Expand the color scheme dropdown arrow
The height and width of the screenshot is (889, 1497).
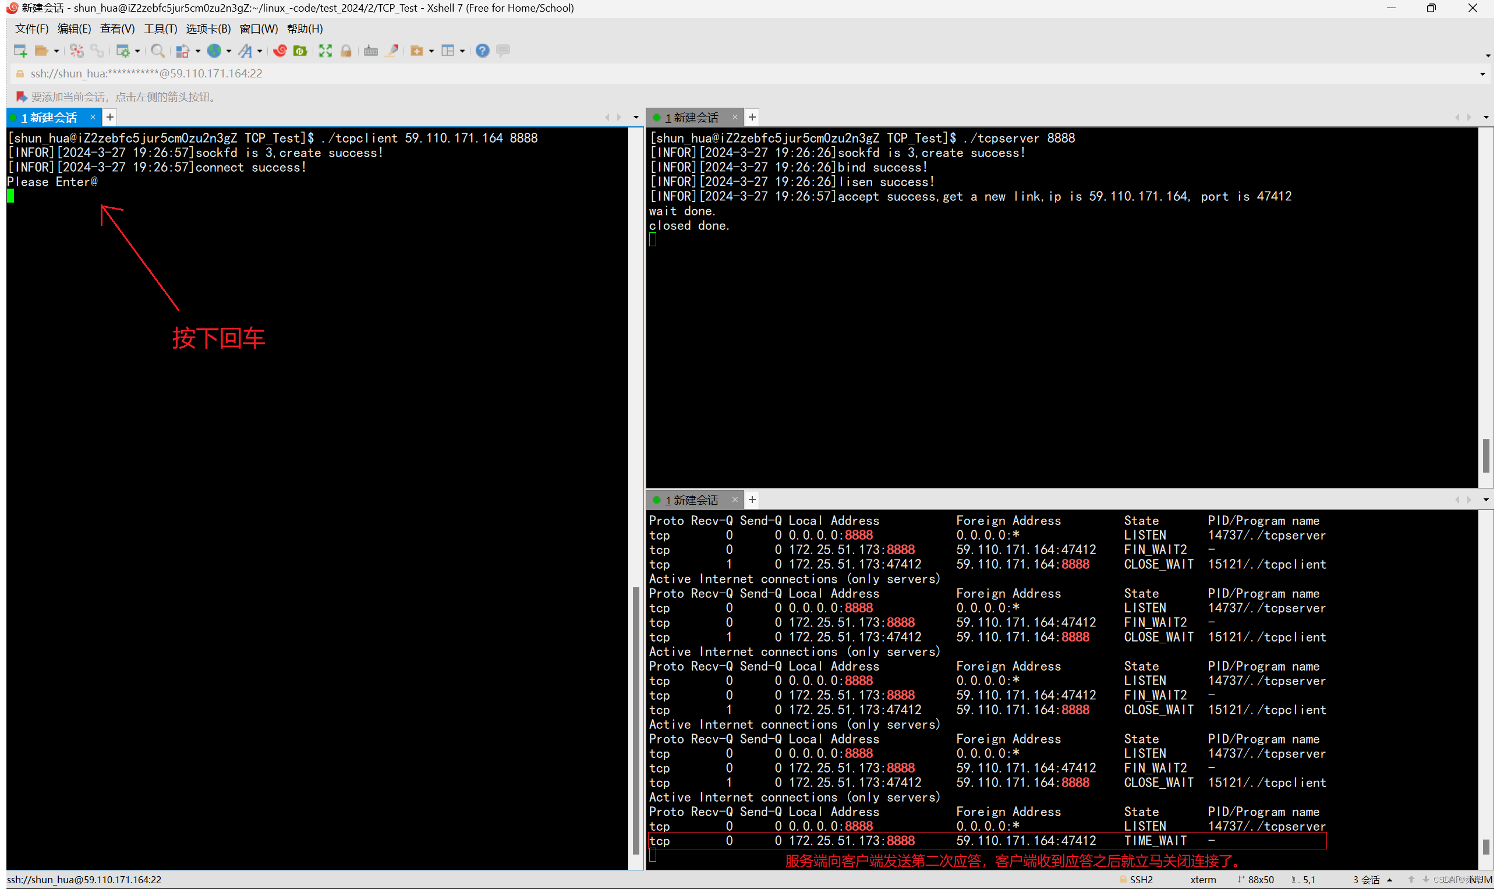click(198, 51)
